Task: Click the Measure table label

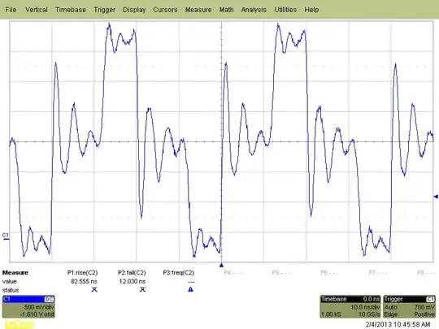Action: coord(15,273)
